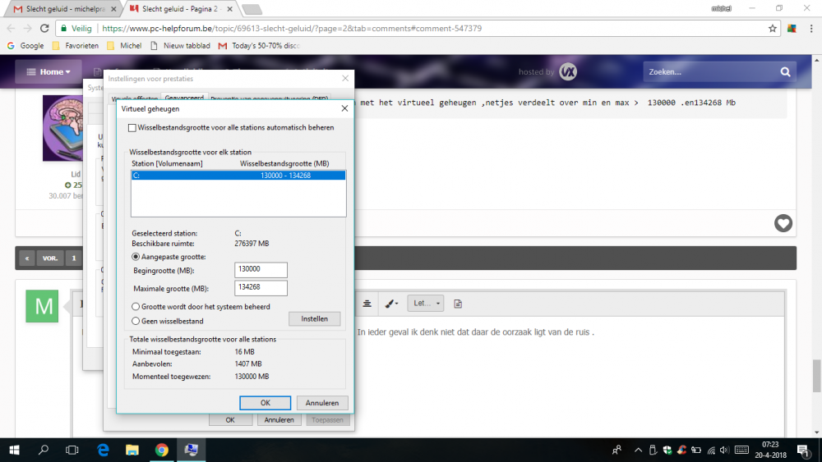This screenshot has width=822, height=462.
Task: Go to the first pagination page «
Action: tap(27, 258)
